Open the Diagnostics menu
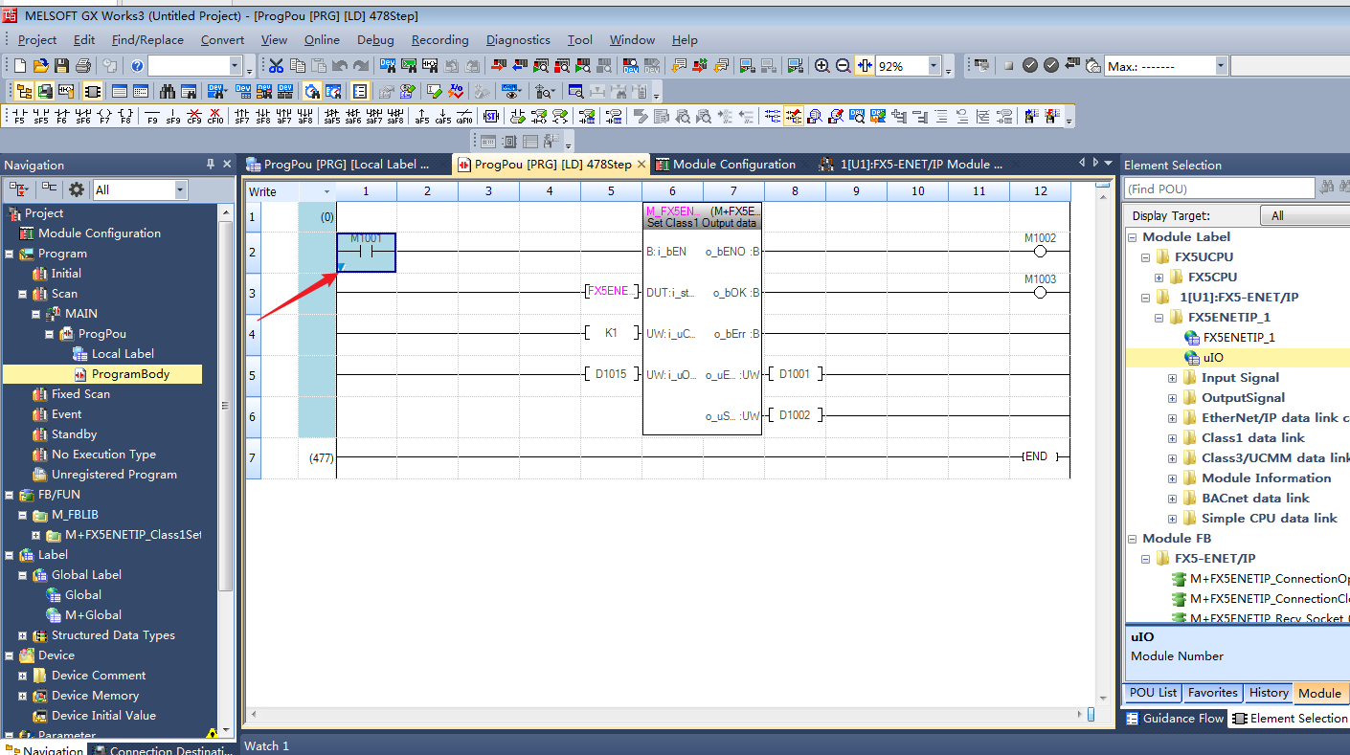 pos(517,40)
